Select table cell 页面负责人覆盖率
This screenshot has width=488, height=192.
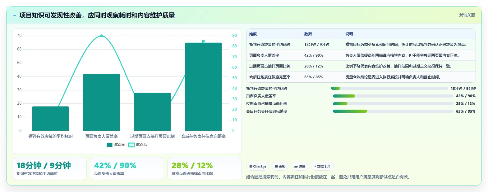click(264, 55)
